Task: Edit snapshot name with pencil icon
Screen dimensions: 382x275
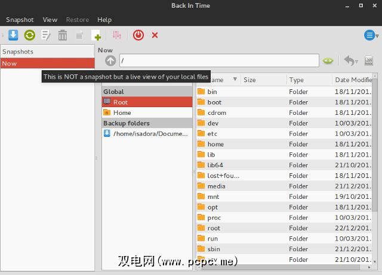Action: (46, 35)
